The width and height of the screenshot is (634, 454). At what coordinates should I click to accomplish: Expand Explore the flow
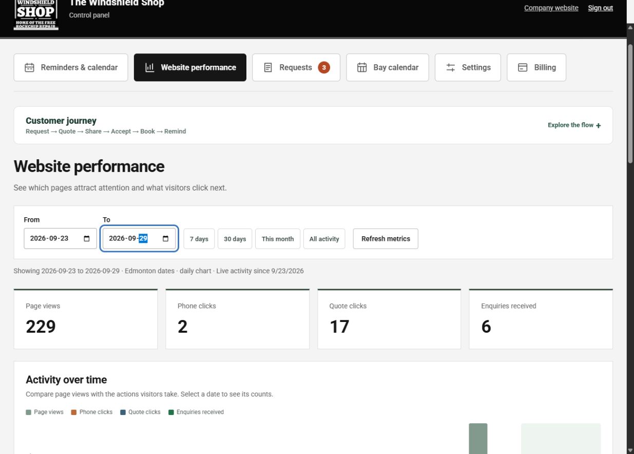(574, 125)
